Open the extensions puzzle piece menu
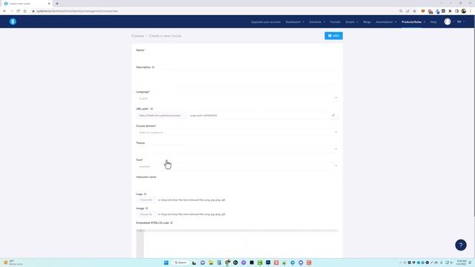Screen dimensions: 475x267 coord(451,11)
